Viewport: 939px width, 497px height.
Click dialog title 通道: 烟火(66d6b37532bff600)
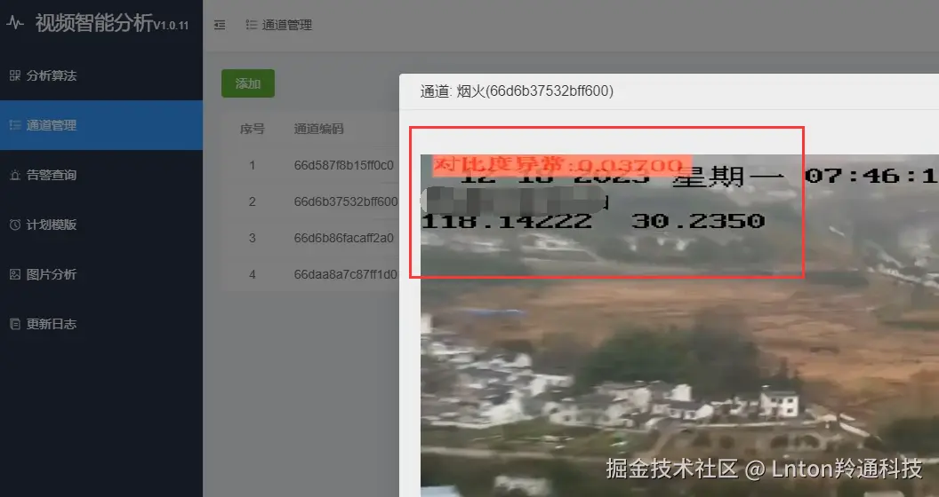[x=517, y=91]
